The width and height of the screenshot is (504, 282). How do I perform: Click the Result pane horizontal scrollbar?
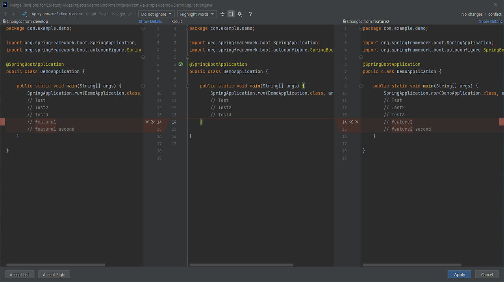[x=241, y=265]
